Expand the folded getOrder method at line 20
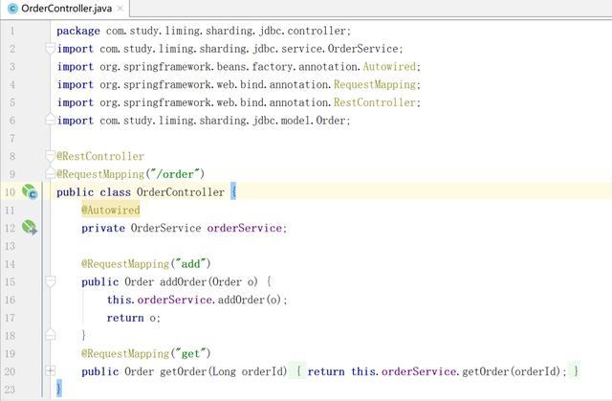Screen dimensions: 612x401 coord(50,370)
